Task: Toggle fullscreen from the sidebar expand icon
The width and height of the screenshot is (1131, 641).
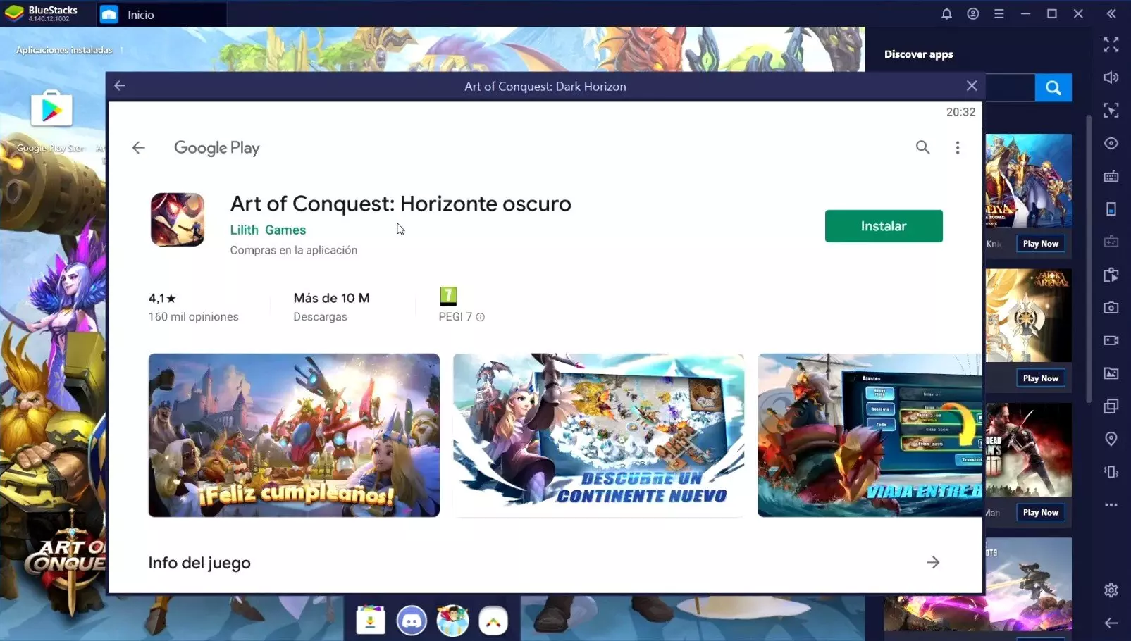Action: click(x=1111, y=44)
